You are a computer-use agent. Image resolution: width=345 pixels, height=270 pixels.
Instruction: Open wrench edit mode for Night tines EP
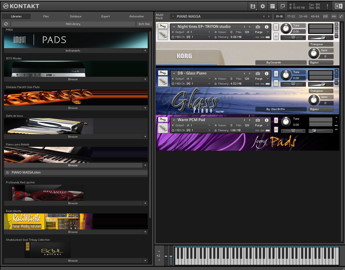[163, 26]
